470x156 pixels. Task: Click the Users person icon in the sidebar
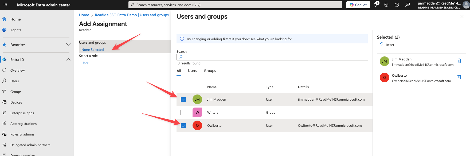click(x=4, y=81)
